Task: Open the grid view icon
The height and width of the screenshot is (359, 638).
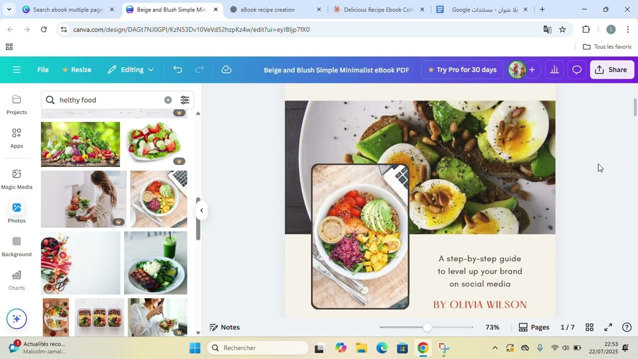Action: [589, 327]
